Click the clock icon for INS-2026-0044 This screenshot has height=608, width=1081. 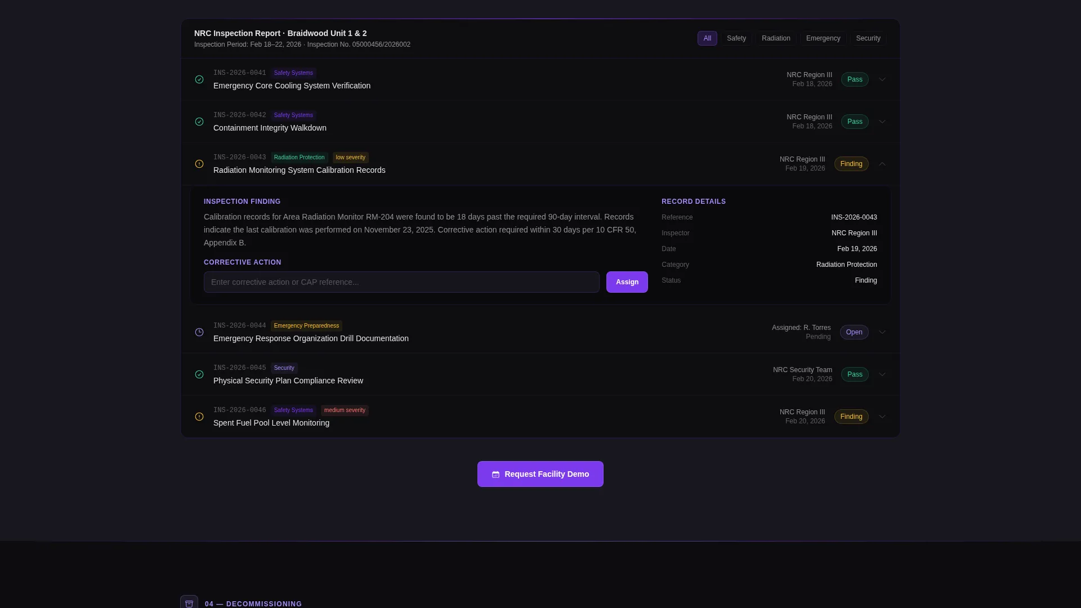199,332
